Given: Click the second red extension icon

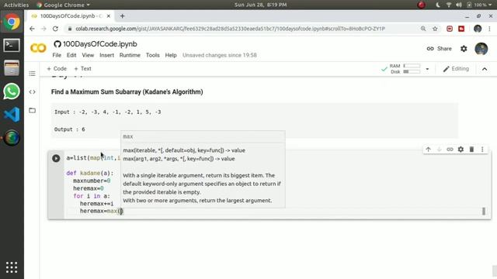Looking at the screenshot, I should tap(461, 29).
